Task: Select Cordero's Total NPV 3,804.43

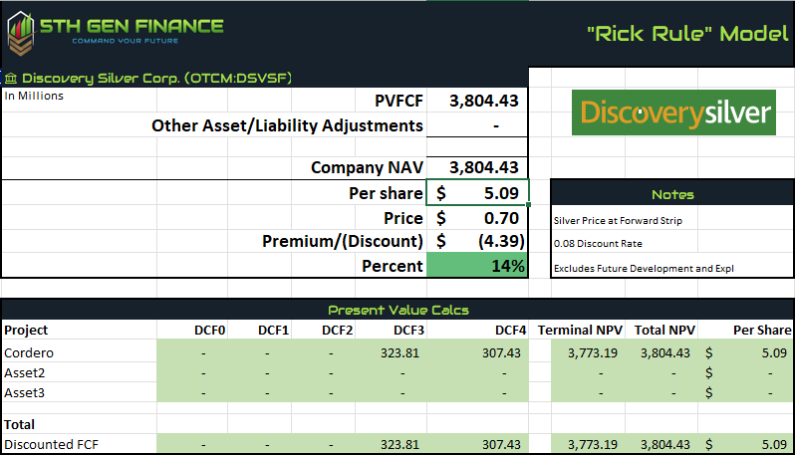Action: point(664,352)
